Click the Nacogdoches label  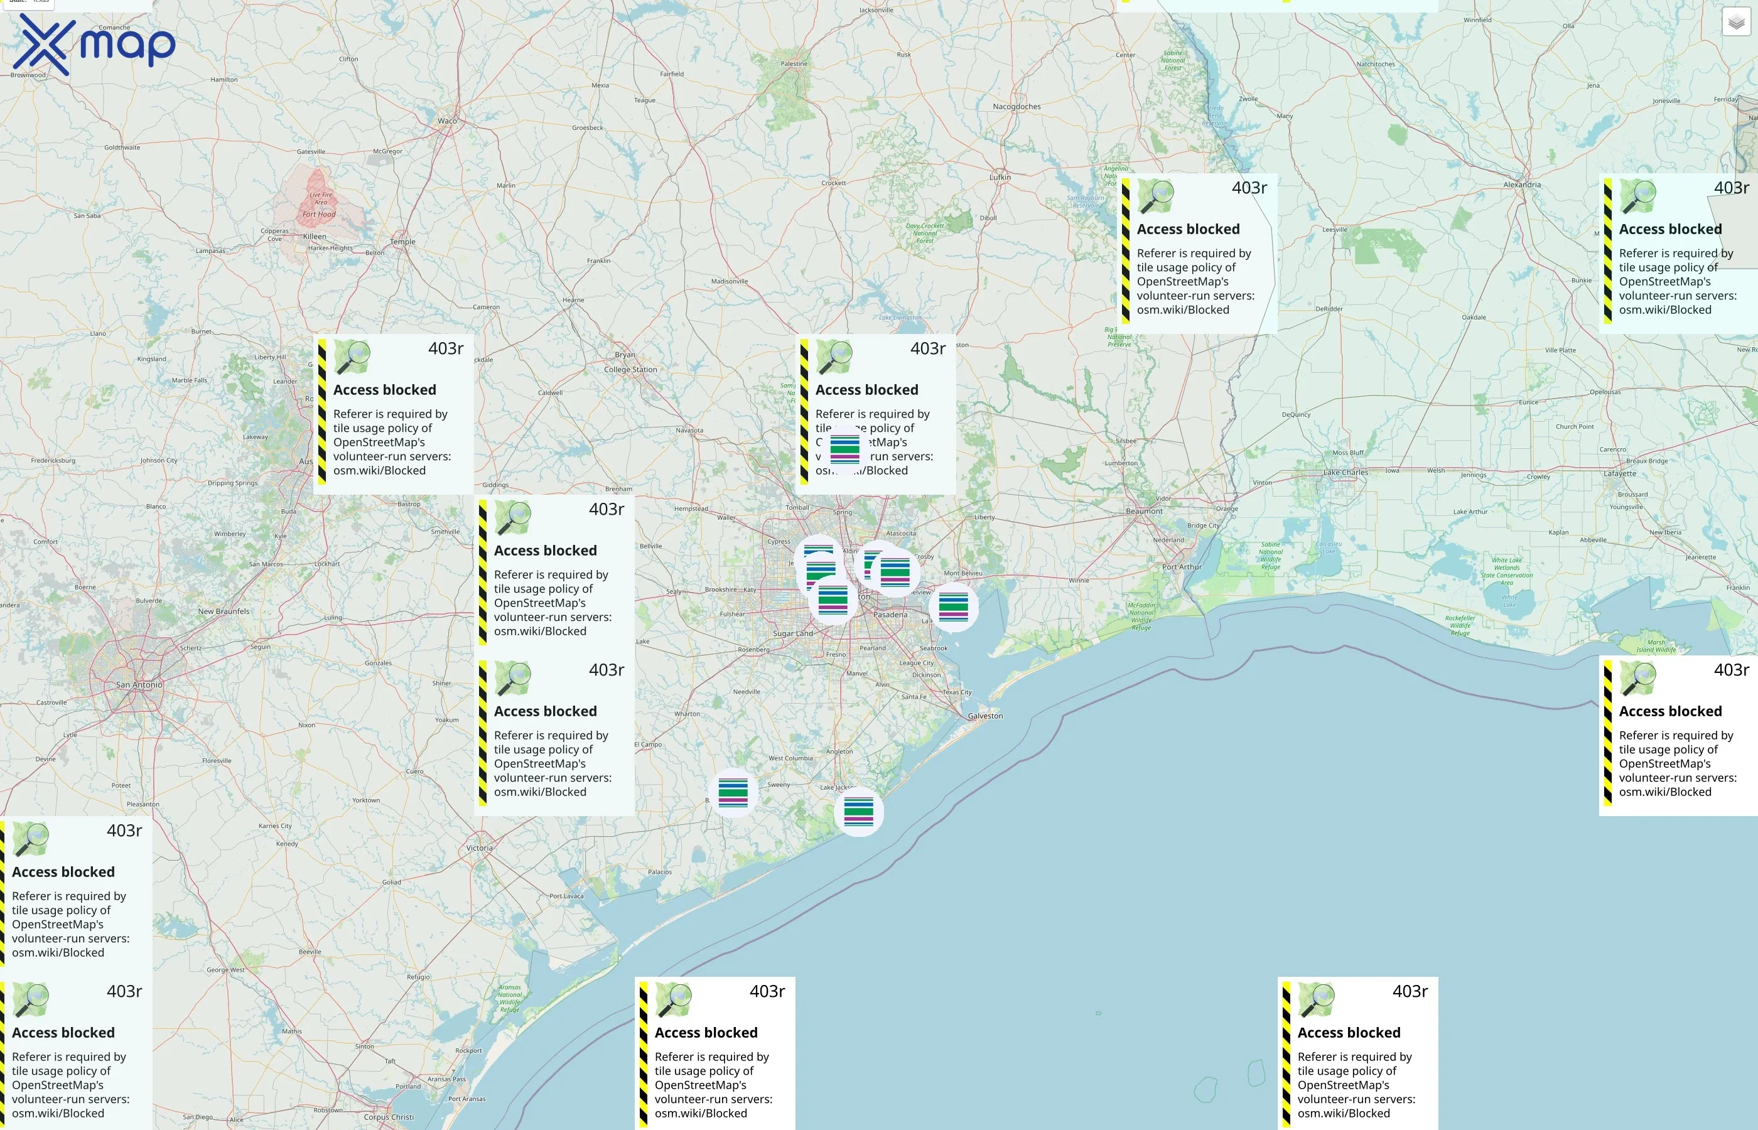1017,106
